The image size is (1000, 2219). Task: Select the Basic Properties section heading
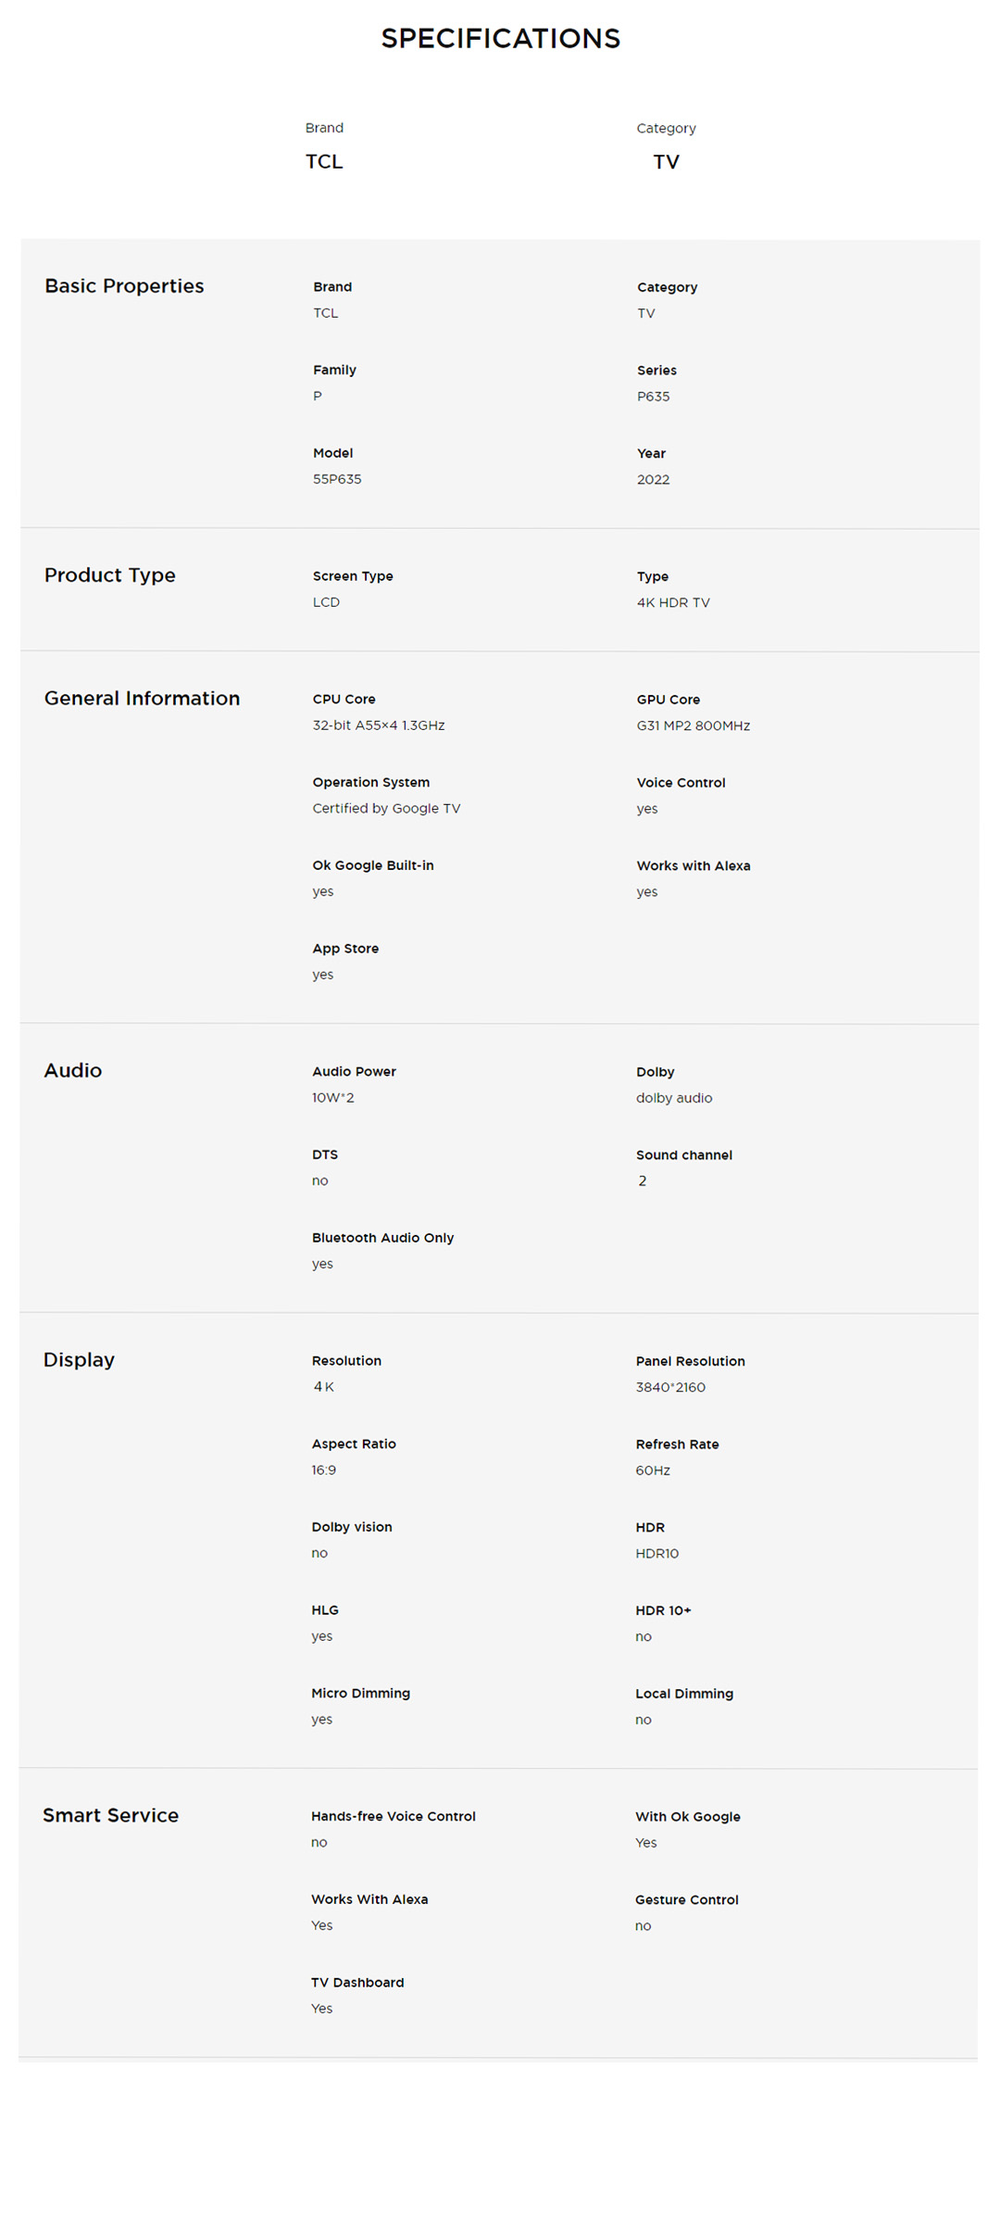[124, 286]
